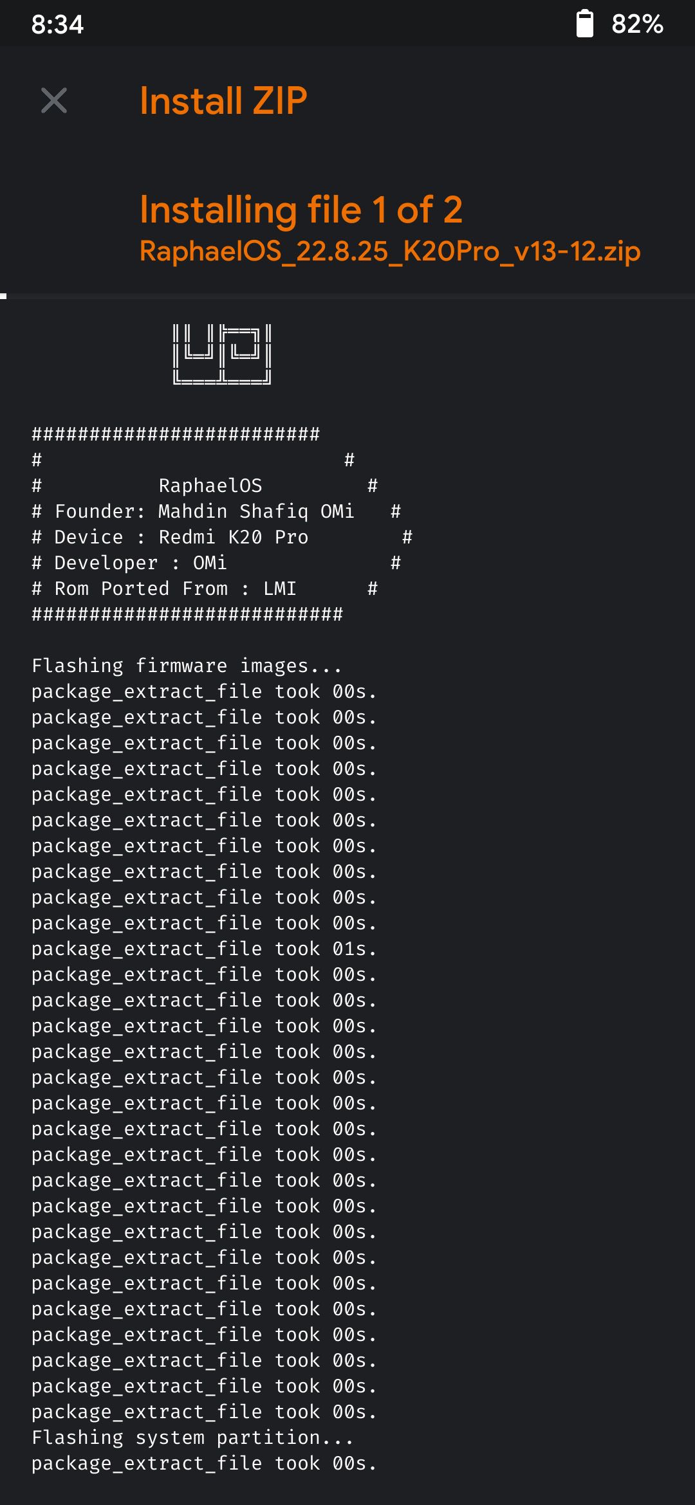
Task: Tap the installation progress bar
Action: click(347, 296)
